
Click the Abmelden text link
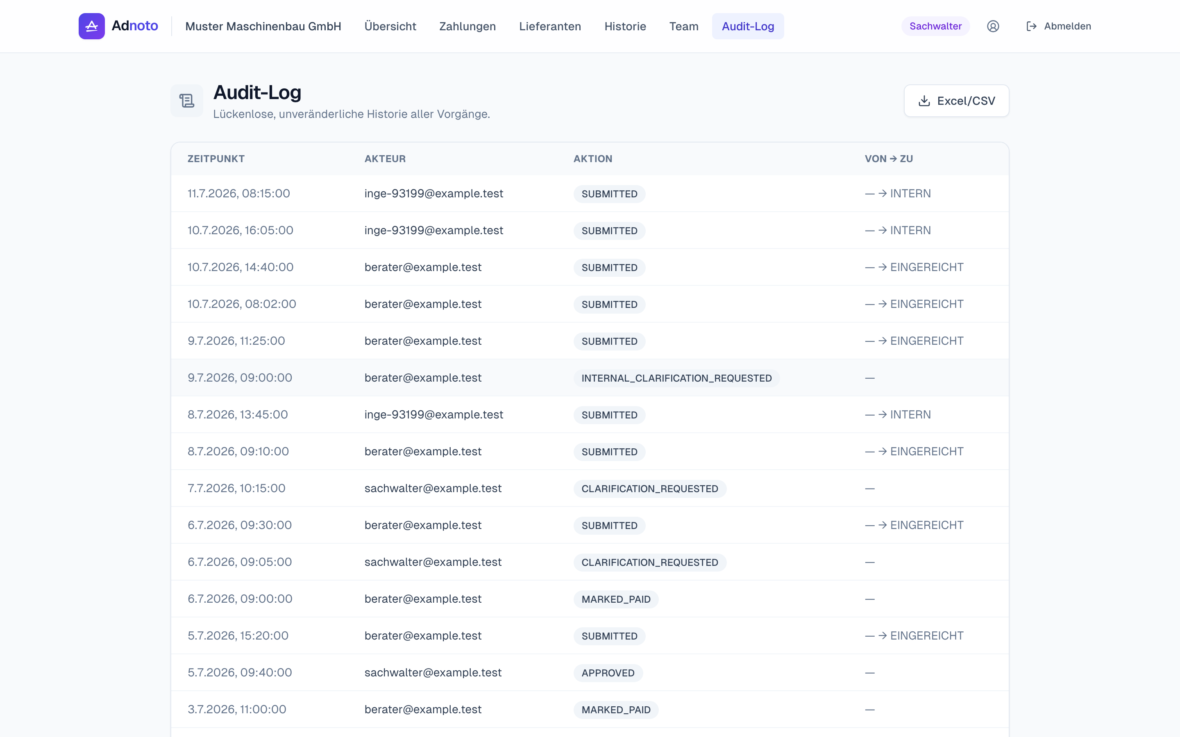click(x=1067, y=26)
